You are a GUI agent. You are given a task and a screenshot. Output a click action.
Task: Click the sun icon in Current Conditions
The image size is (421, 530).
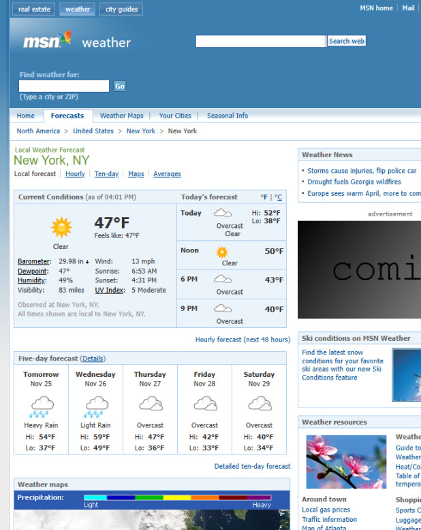pos(61,227)
